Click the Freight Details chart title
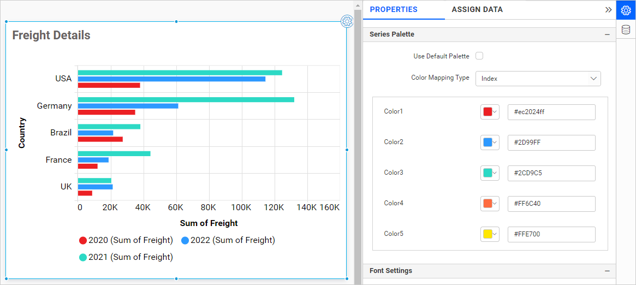 tap(51, 35)
